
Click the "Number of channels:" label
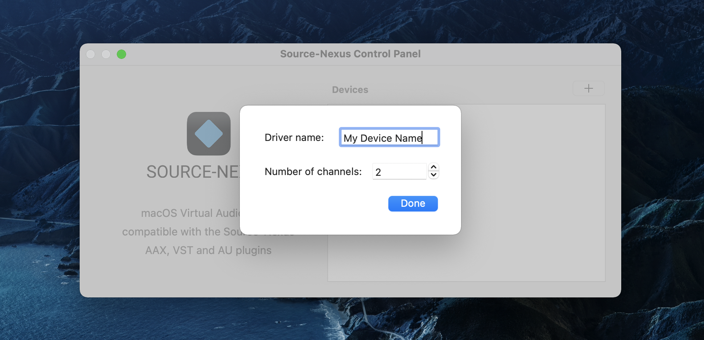coord(313,172)
